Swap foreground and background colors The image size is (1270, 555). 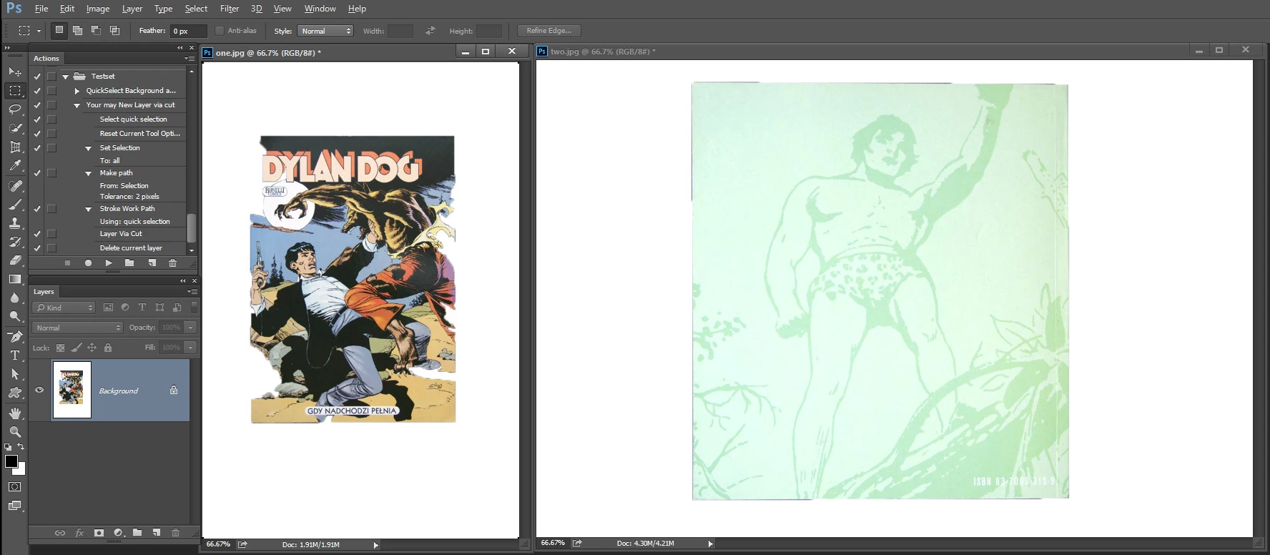point(21,446)
